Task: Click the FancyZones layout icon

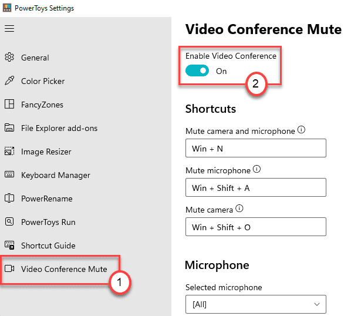Action: [x=9, y=104]
